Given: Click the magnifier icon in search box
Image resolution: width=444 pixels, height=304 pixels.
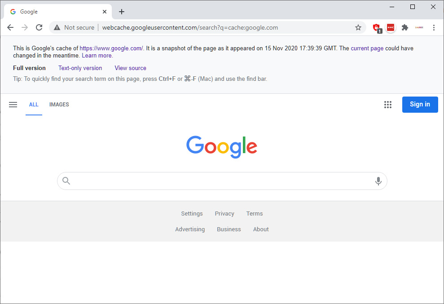Looking at the screenshot, I should [x=66, y=181].
